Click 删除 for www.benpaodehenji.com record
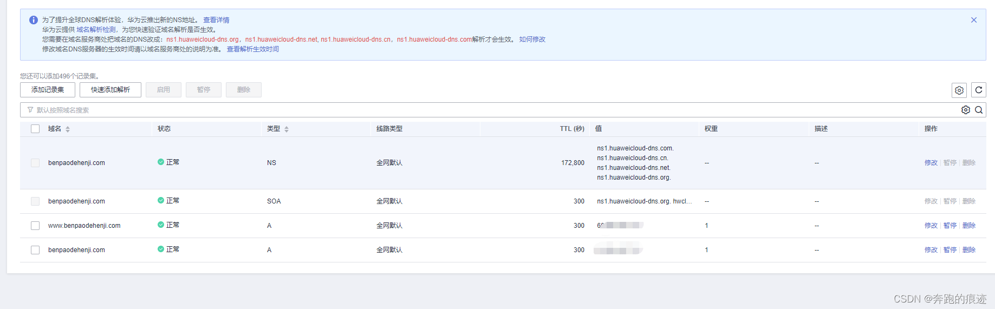995x309 pixels. click(x=969, y=226)
